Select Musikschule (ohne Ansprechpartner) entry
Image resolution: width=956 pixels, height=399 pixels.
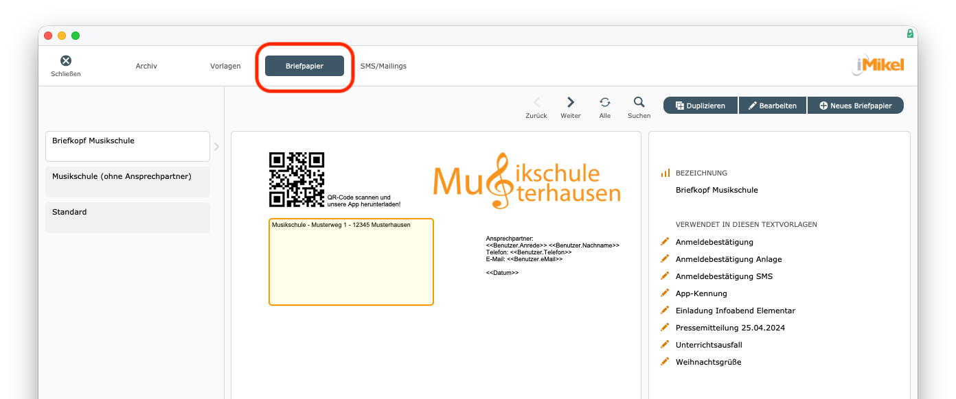click(128, 182)
